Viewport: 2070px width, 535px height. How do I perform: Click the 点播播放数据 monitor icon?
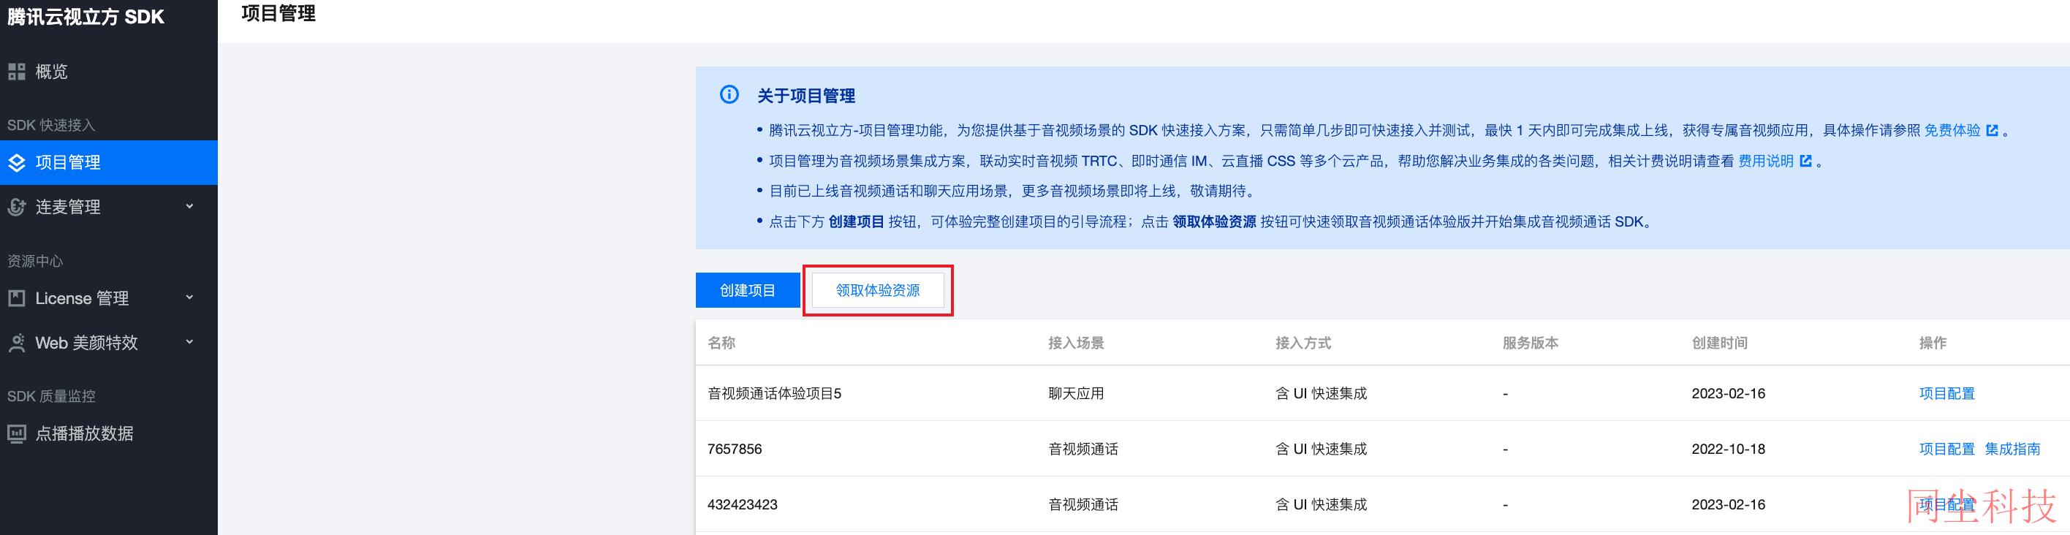coord(17,434)
